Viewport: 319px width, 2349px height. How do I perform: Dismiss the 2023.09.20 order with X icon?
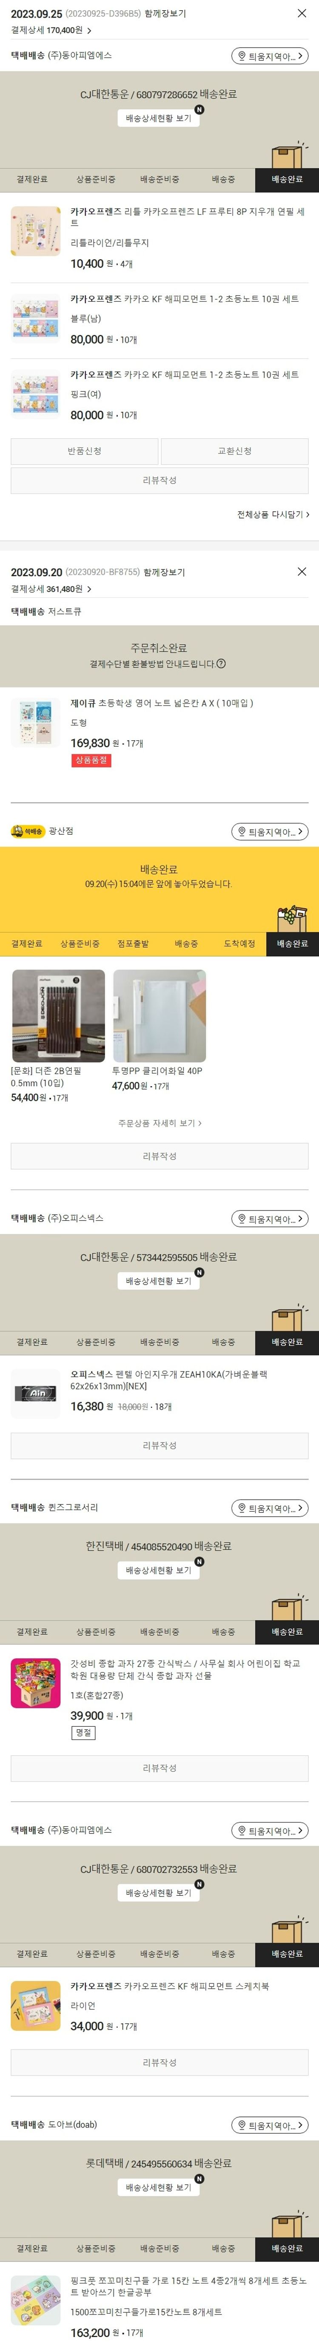(302, 572)
